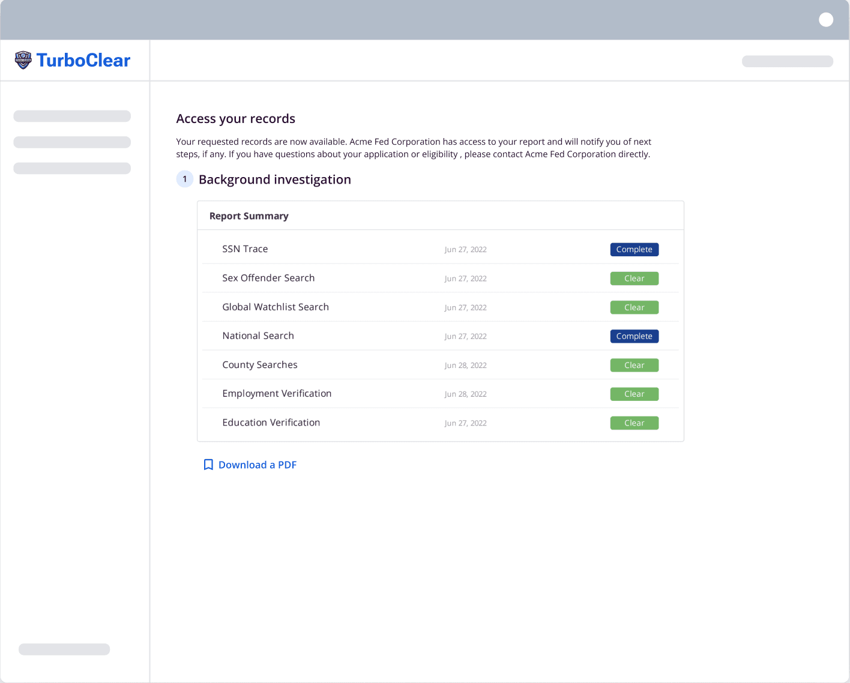Click the top-right header placeholder bar
Image resolution: width=850 pixels, height=683 pixels.
tap(787, 61)
